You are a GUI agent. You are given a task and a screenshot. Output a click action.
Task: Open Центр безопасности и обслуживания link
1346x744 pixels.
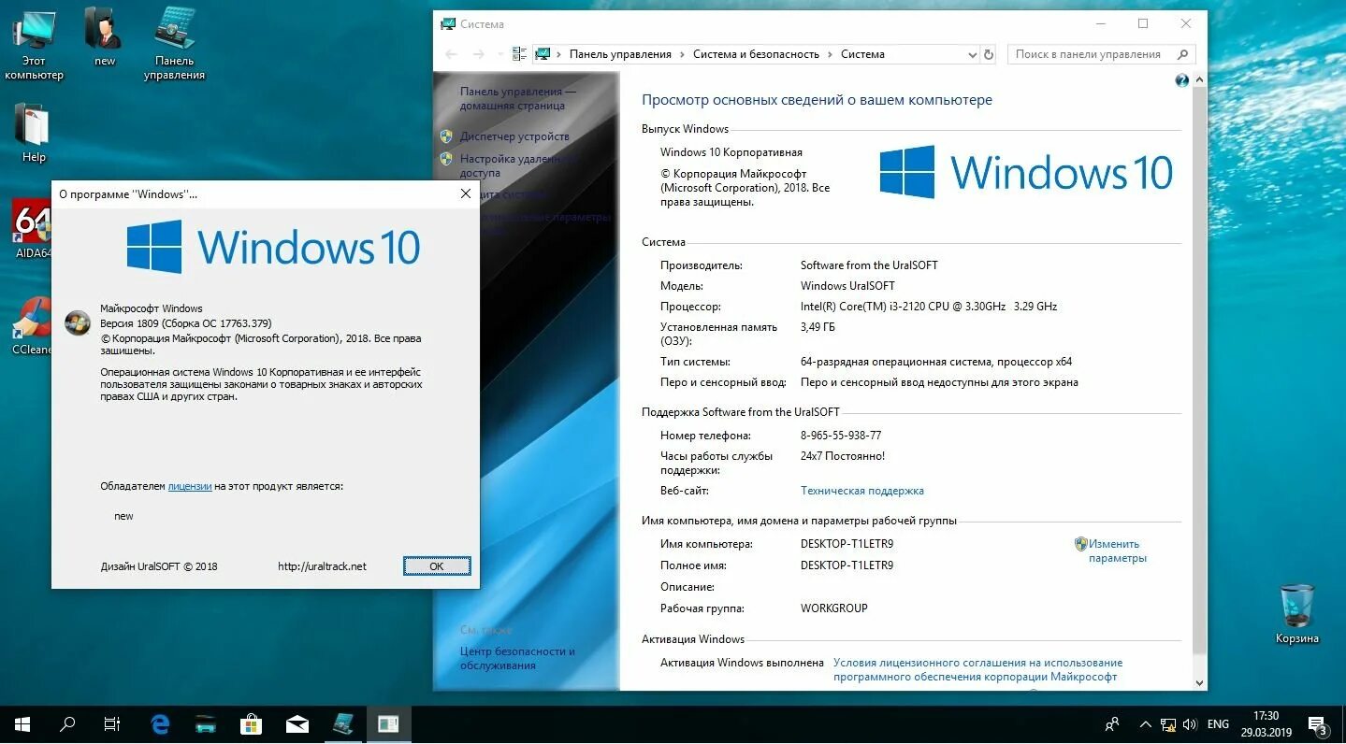[x=517, y=658]
